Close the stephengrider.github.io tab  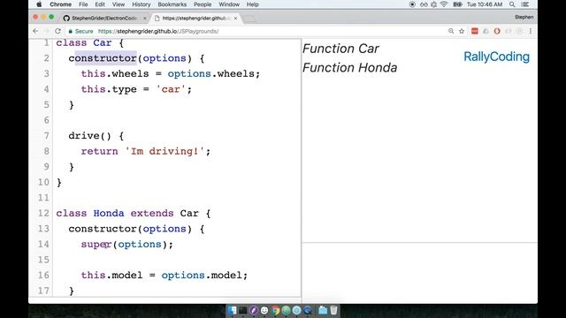[x=235, y=18]
